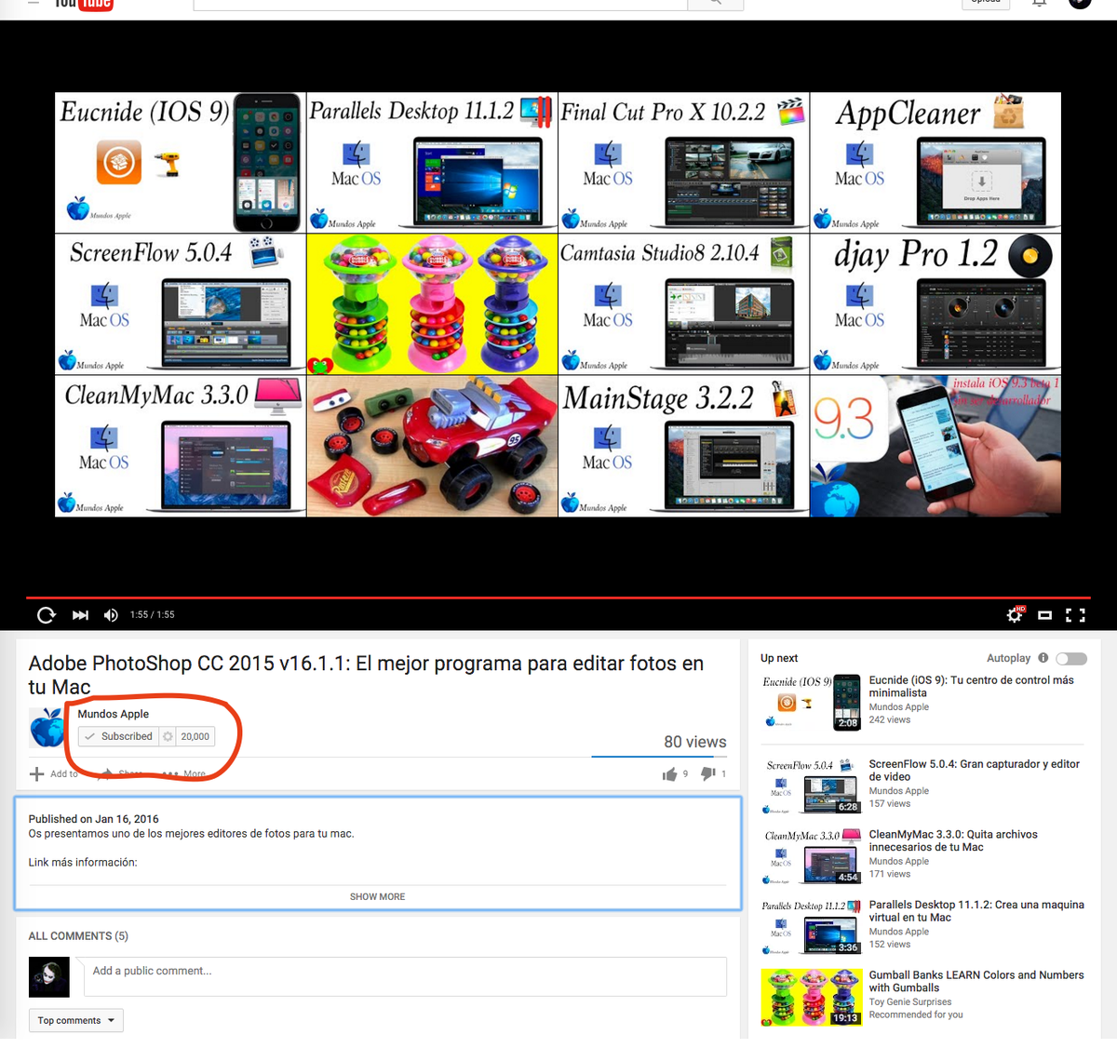Open the Top comments dropdown
This screenshot has height=1061, width=1117.
click(75, 1021)
